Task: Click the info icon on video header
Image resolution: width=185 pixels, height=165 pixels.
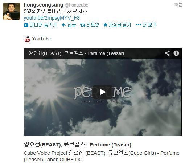Action: (x=176, y=53)
